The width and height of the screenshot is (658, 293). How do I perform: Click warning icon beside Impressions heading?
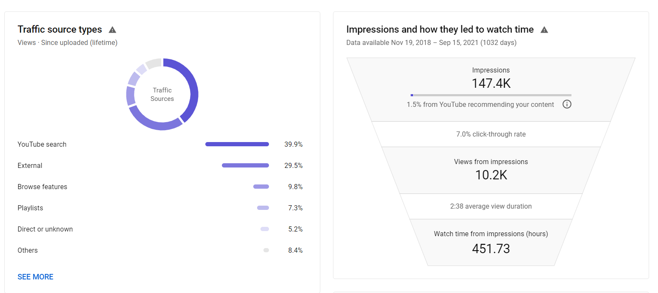coord(544,30)
